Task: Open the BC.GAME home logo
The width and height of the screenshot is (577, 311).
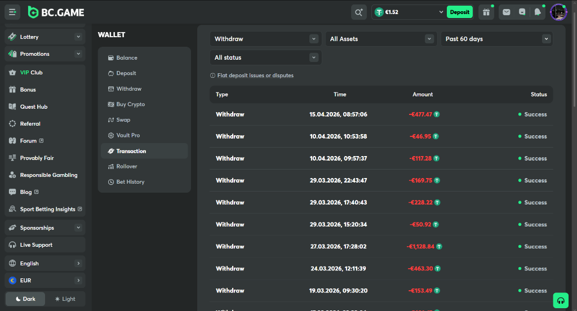Action: click(56, 12)
